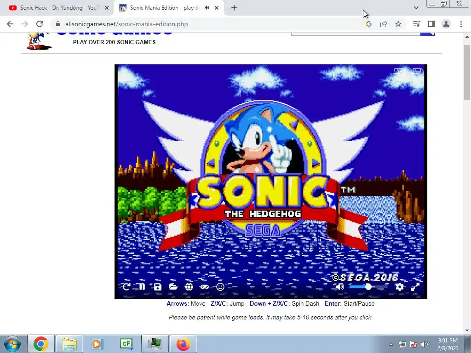Bookmark this page with the star
The width and height of the screenshot is (471, 353).
(398, 24)
